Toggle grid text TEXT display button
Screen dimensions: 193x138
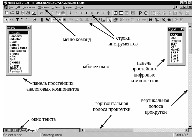[x=55, y=20]
